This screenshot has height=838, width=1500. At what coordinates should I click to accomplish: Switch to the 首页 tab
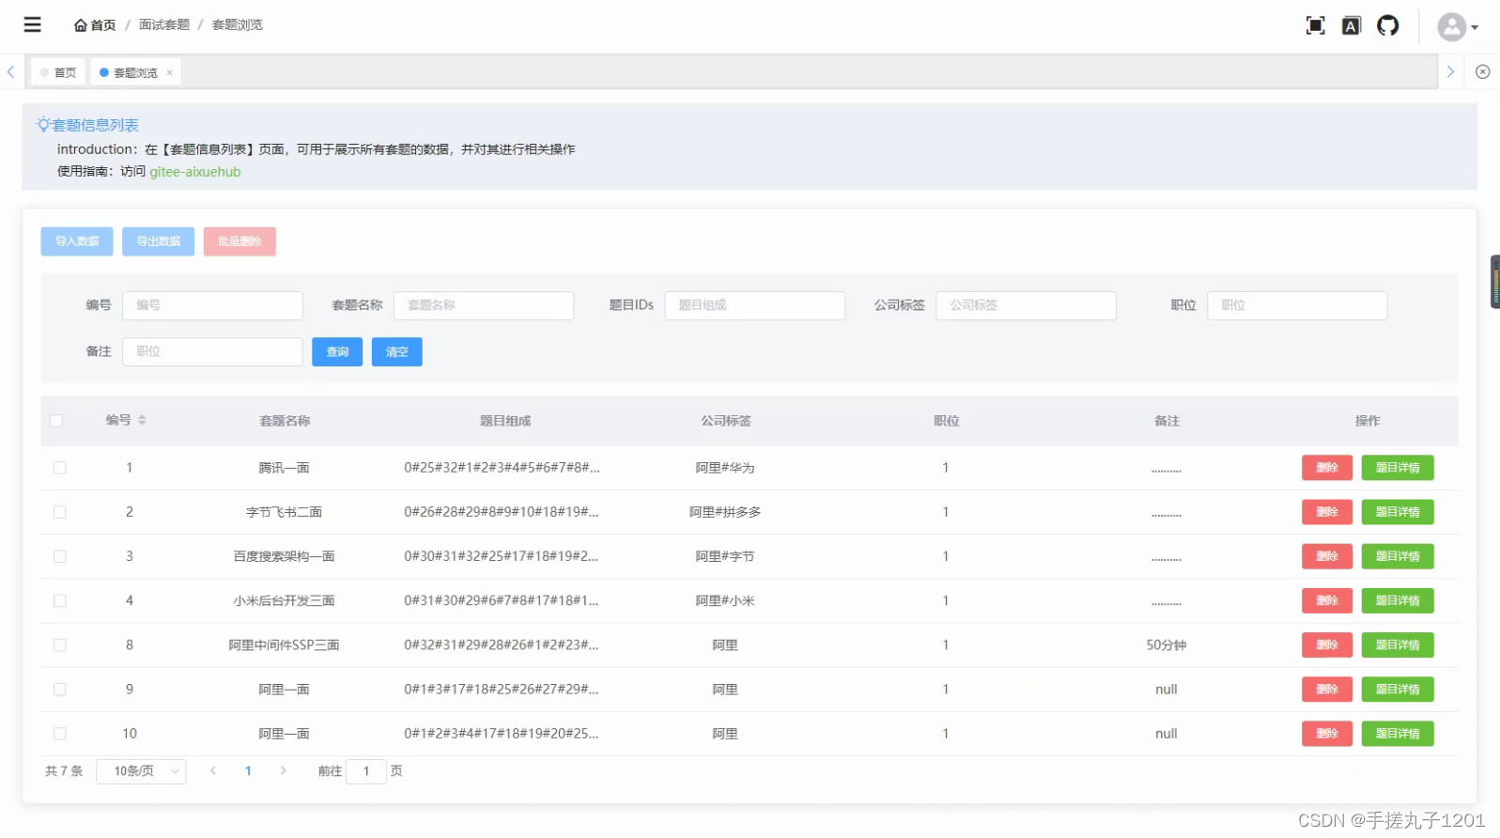[58, 72]
